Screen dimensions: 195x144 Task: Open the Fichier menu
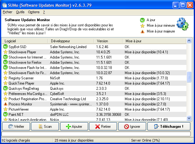click(8, 12)
